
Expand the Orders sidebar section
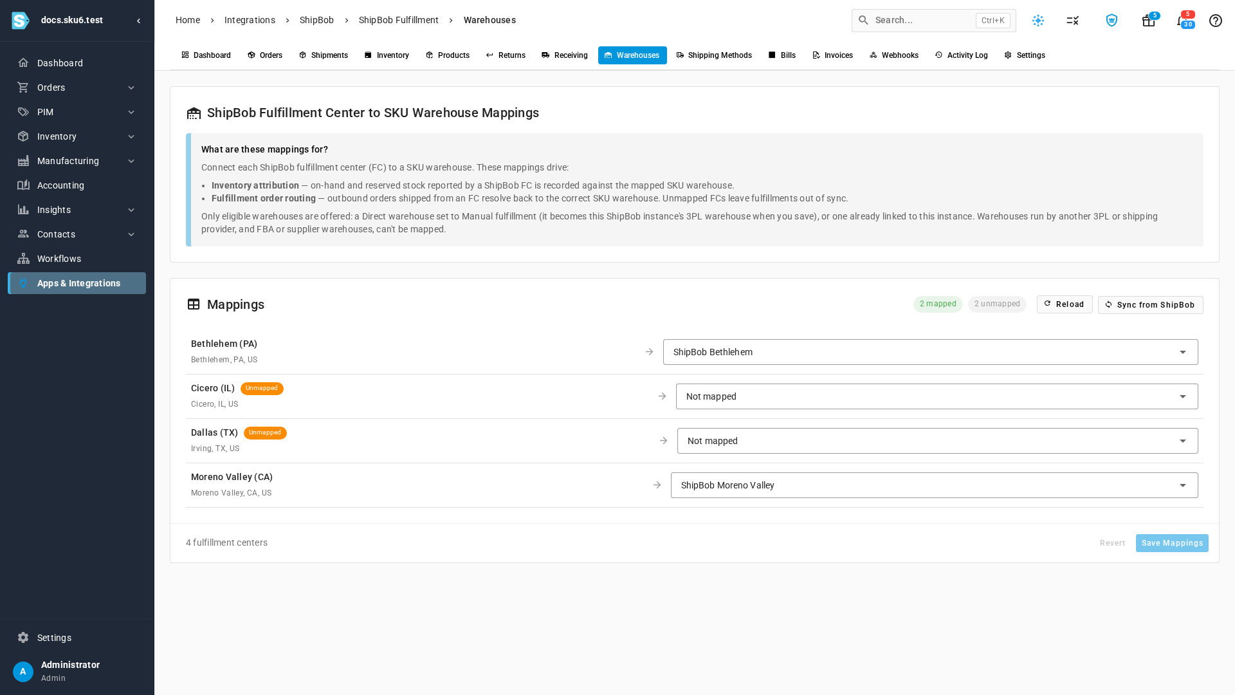(x=77, y=88)
